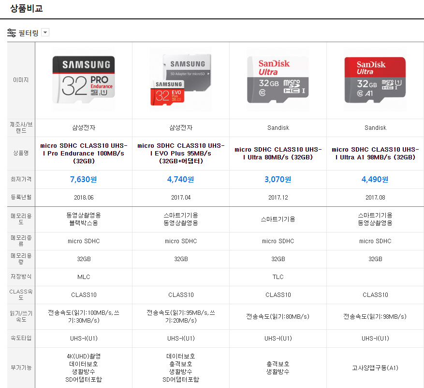The width and height of the screenshot is (424, 388).
Task: Open the 필터링 dropdown arrow
Action: pos(45,32)
